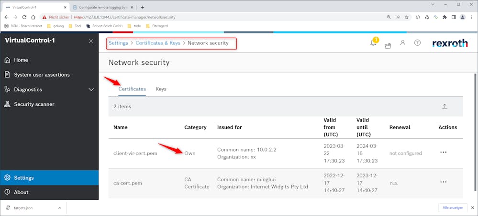This screenshot has height=216, width=478.
Task: Click the not configured renewal cell
Action: pos(406,154)
